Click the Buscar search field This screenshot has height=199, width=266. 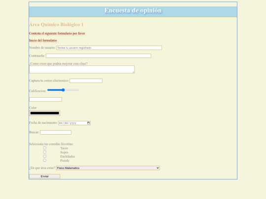pos(56,132)
